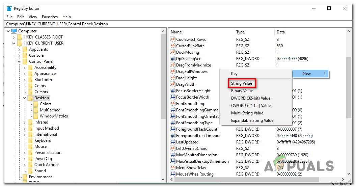Click the ForegroundLockTimeout DWORD icon

coord(172,135)
